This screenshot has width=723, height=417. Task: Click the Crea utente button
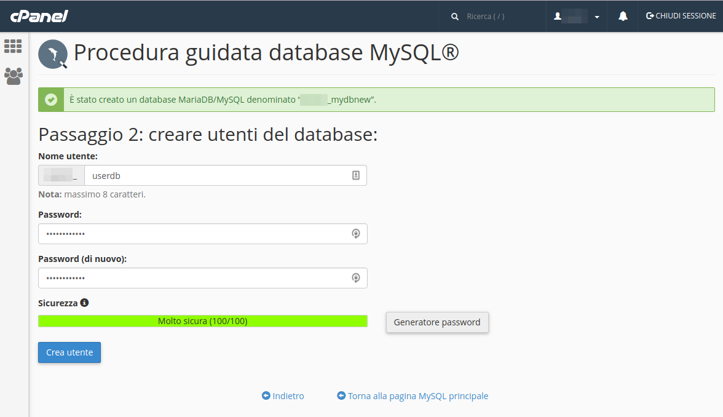pyautogui.click(x=69, y=352)
